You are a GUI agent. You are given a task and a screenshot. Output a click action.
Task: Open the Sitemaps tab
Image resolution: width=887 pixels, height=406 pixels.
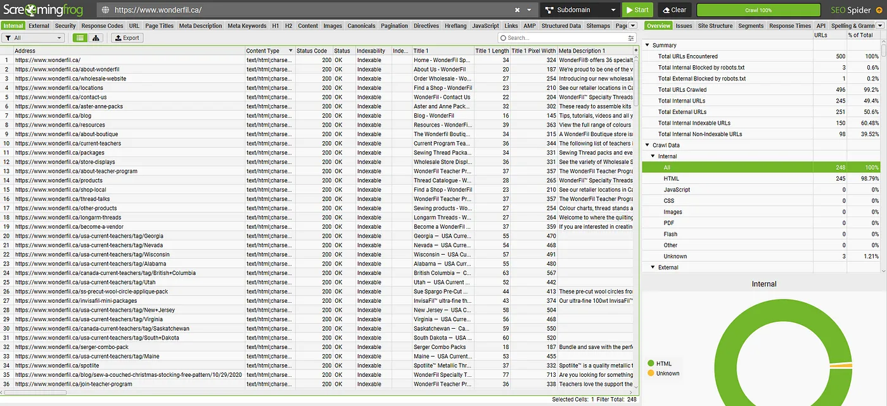coord(598,26)
